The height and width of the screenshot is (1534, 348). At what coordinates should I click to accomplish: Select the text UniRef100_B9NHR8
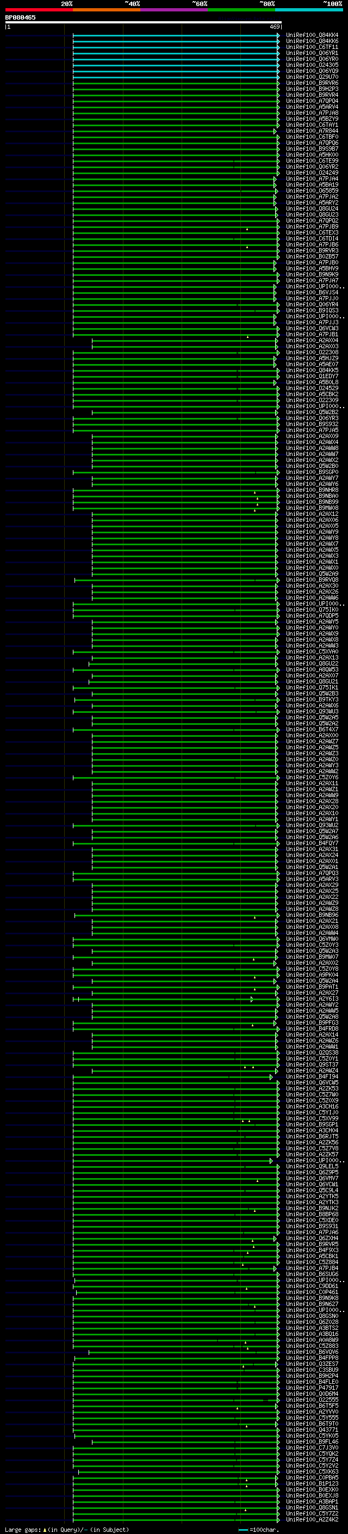click(312, 490)
